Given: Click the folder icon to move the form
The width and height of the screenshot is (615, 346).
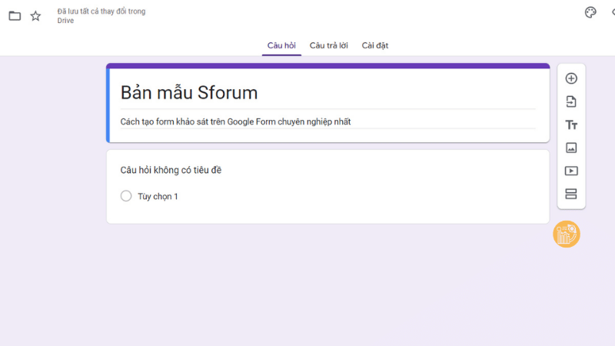Looking at the screenshot, I should click(x=15, y=15).
